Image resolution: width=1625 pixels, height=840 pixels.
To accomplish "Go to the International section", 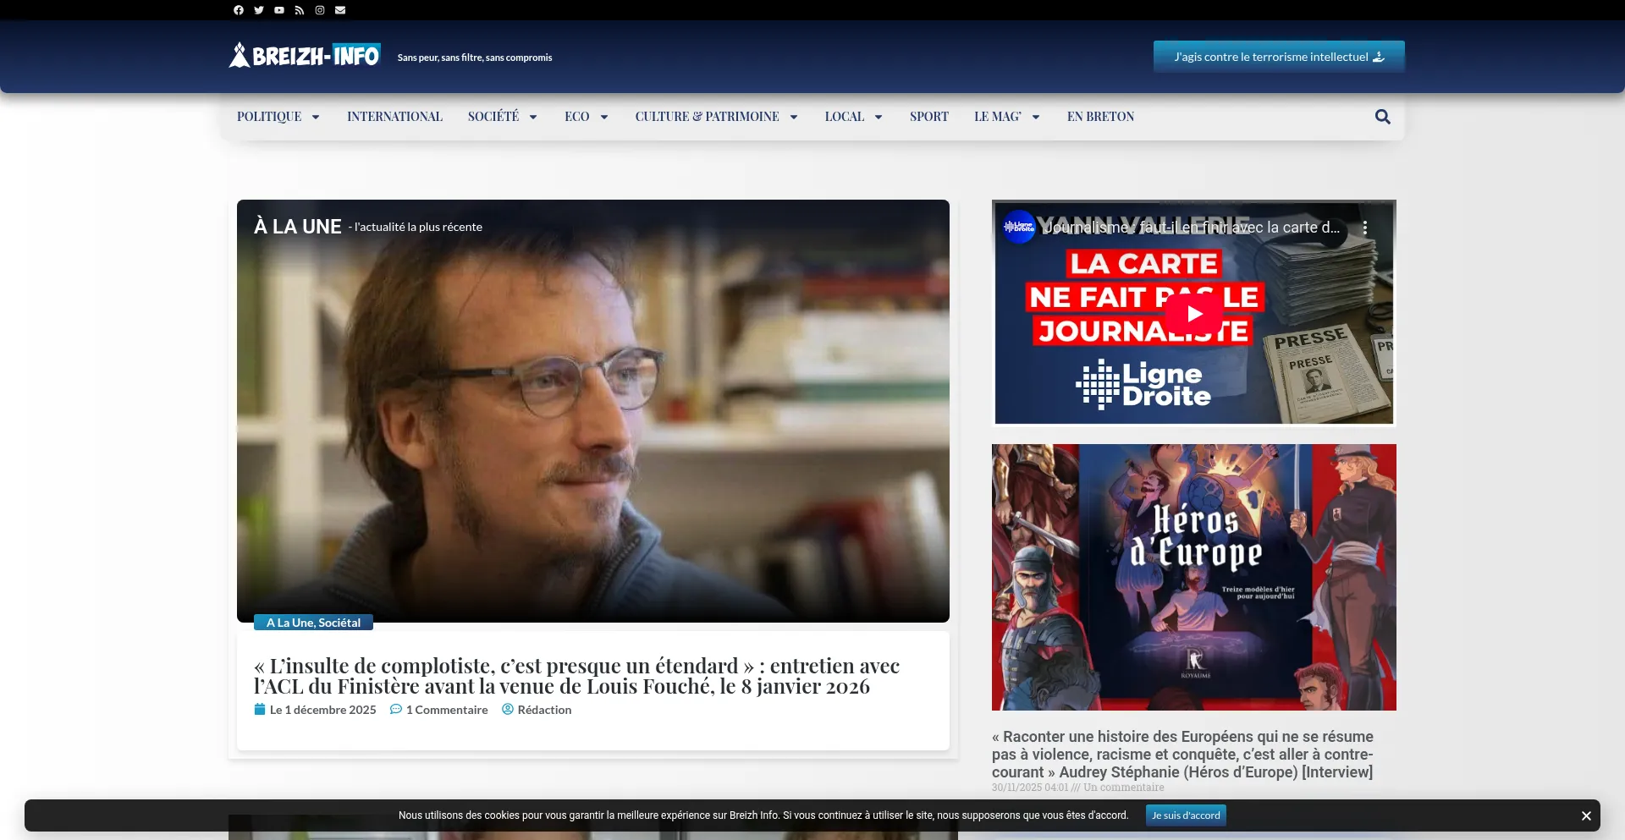I will [x=394, y=117].
